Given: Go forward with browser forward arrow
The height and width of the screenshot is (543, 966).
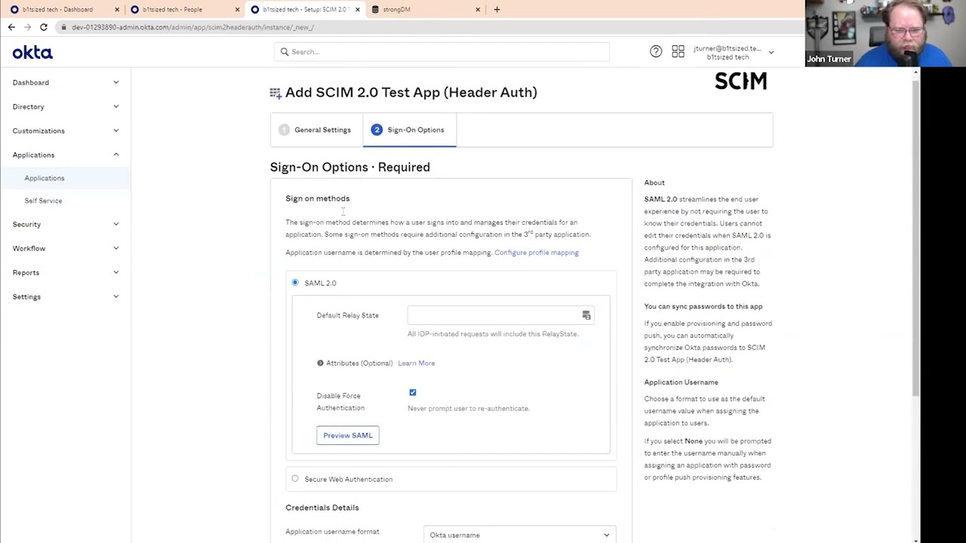Looking at the screenshot, I should (28, 27).
